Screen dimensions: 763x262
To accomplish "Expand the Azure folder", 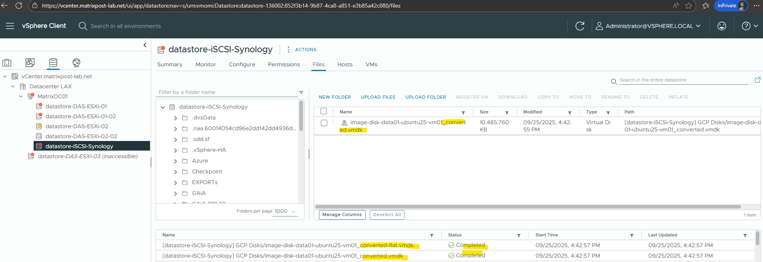I will point(175,161).
